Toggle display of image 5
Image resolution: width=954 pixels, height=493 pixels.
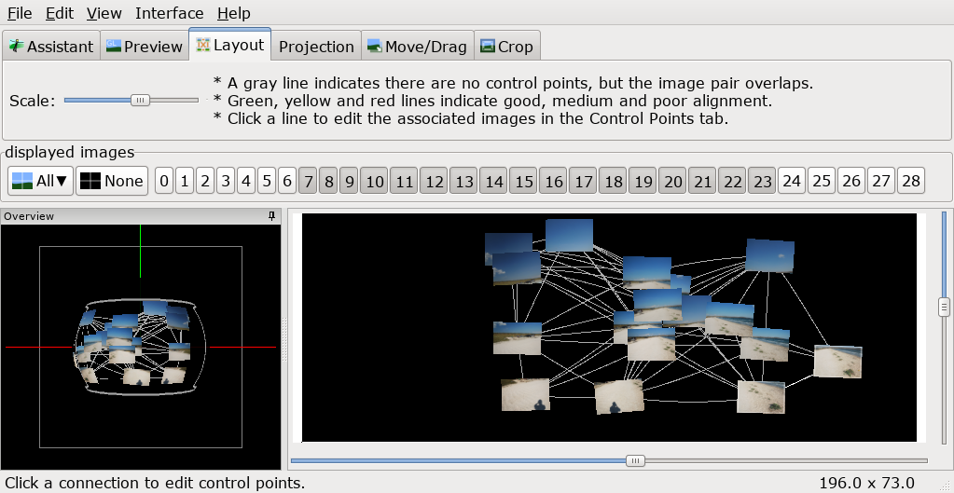point(267,181)
